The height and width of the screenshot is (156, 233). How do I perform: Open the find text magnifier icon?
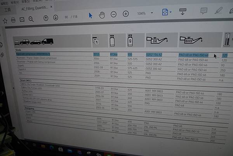coord(31,19)
